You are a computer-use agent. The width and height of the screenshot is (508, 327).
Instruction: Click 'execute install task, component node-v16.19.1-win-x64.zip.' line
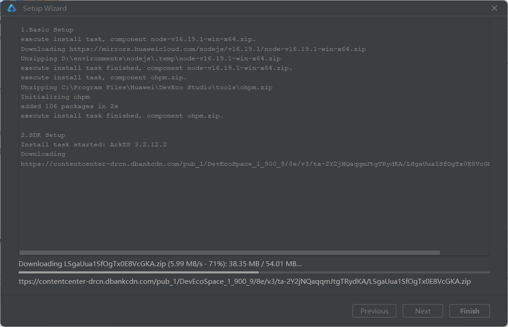click(x=139, y=39)
